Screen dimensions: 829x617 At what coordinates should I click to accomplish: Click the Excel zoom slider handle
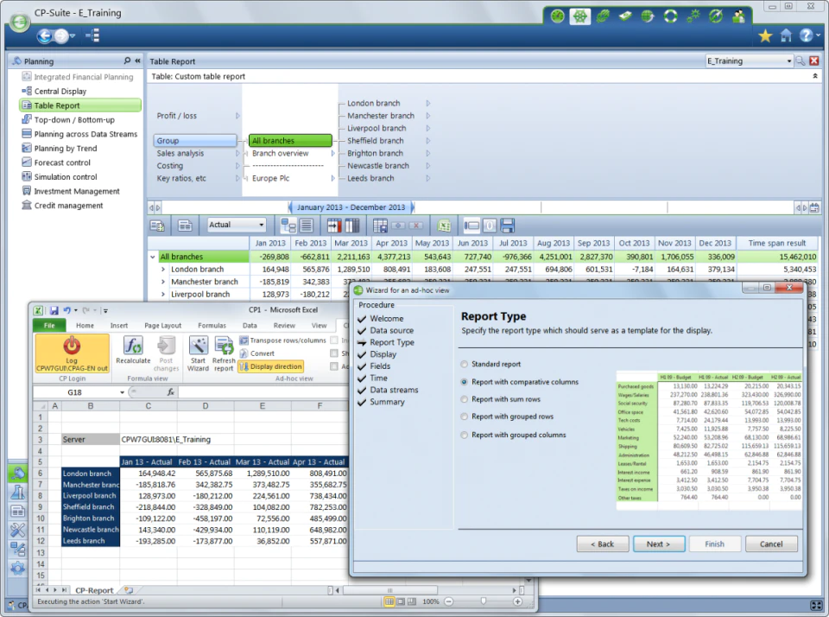tap(484, 601)
